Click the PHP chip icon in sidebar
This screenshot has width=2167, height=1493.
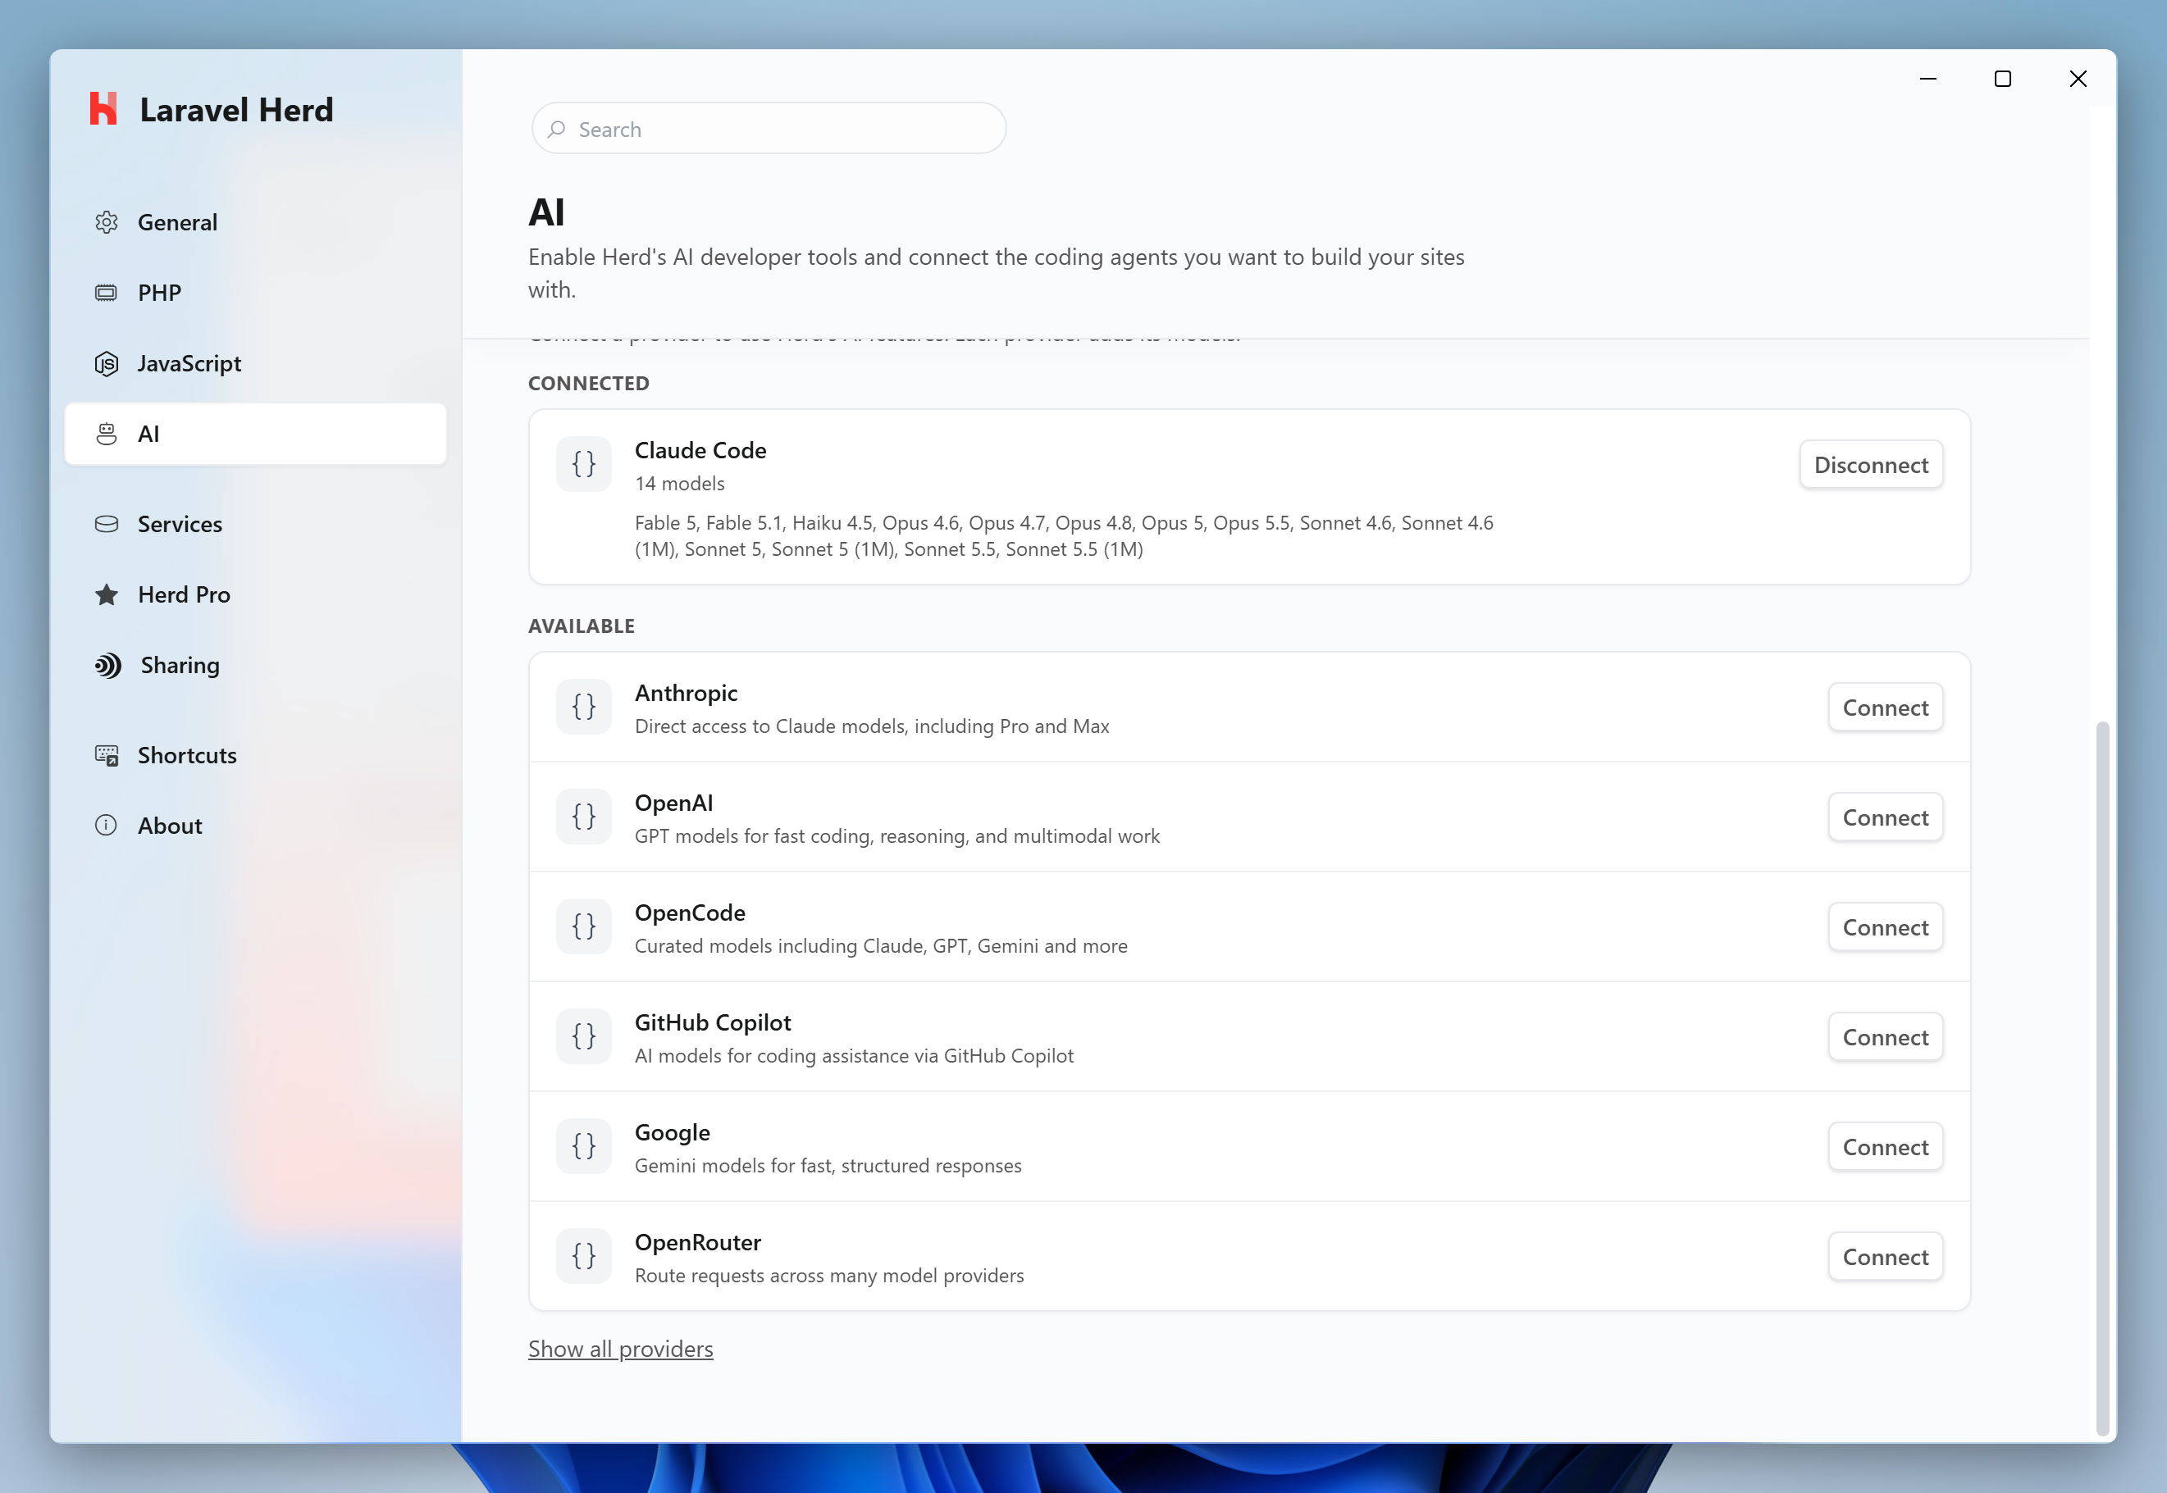tap(107, 293)
